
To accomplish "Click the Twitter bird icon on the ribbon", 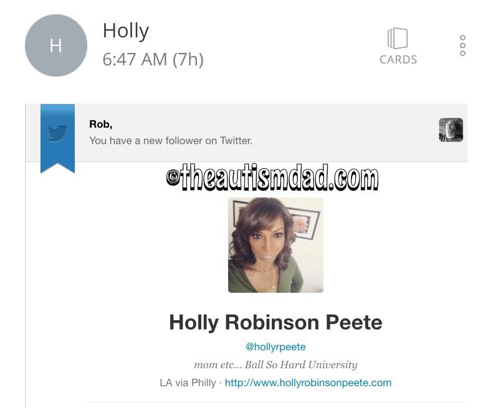I will 57,133.
